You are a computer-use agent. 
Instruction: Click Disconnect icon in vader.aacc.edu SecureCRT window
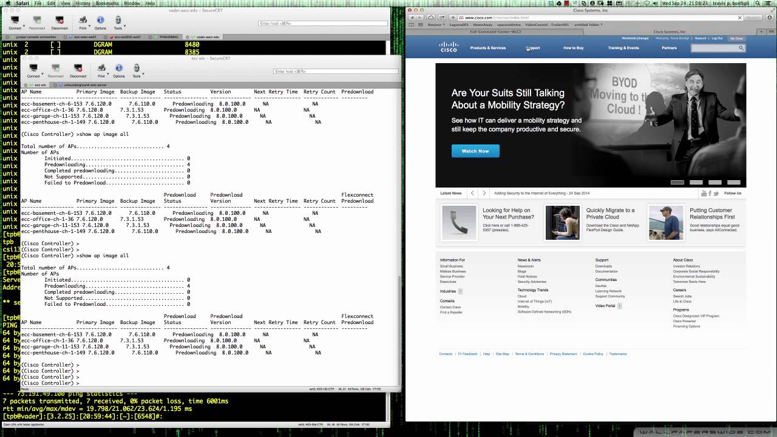pos(59,20)
